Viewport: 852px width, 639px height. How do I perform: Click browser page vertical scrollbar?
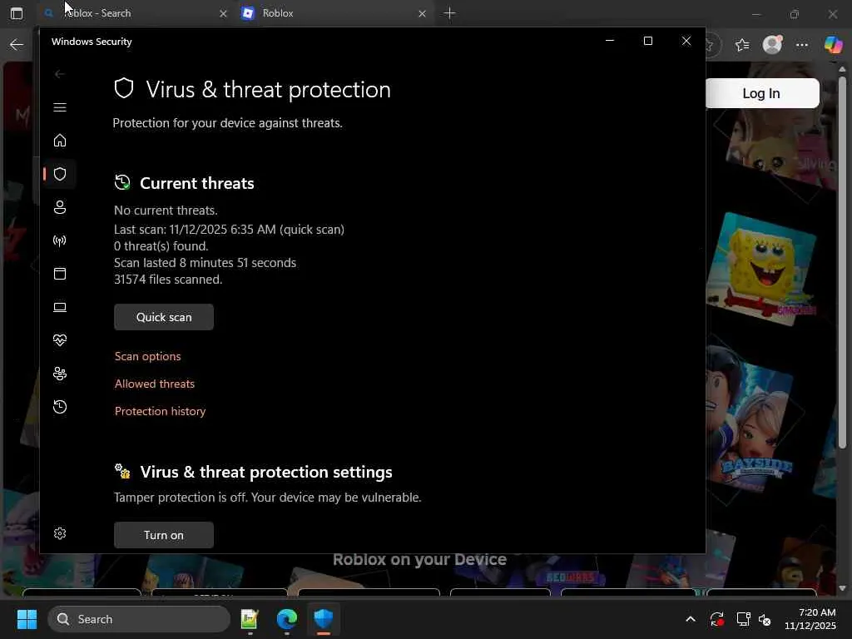pyautogui.click(x=842, y=262)
